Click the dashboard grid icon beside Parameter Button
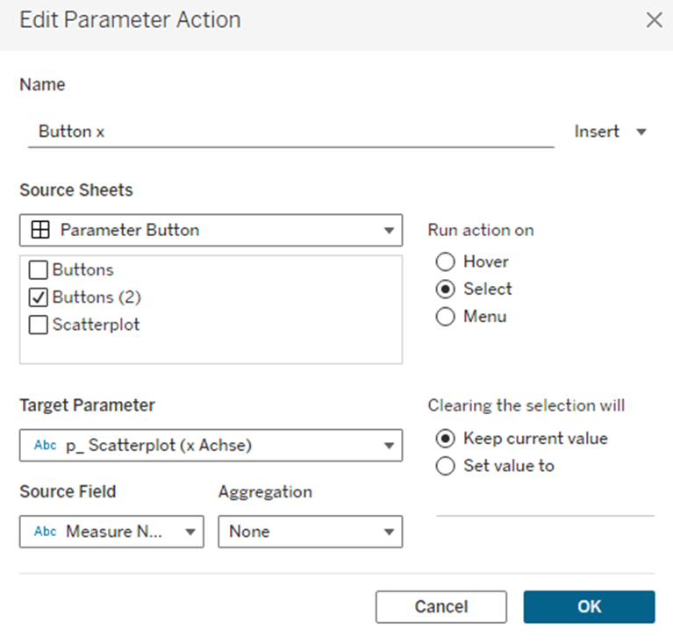 39,231
